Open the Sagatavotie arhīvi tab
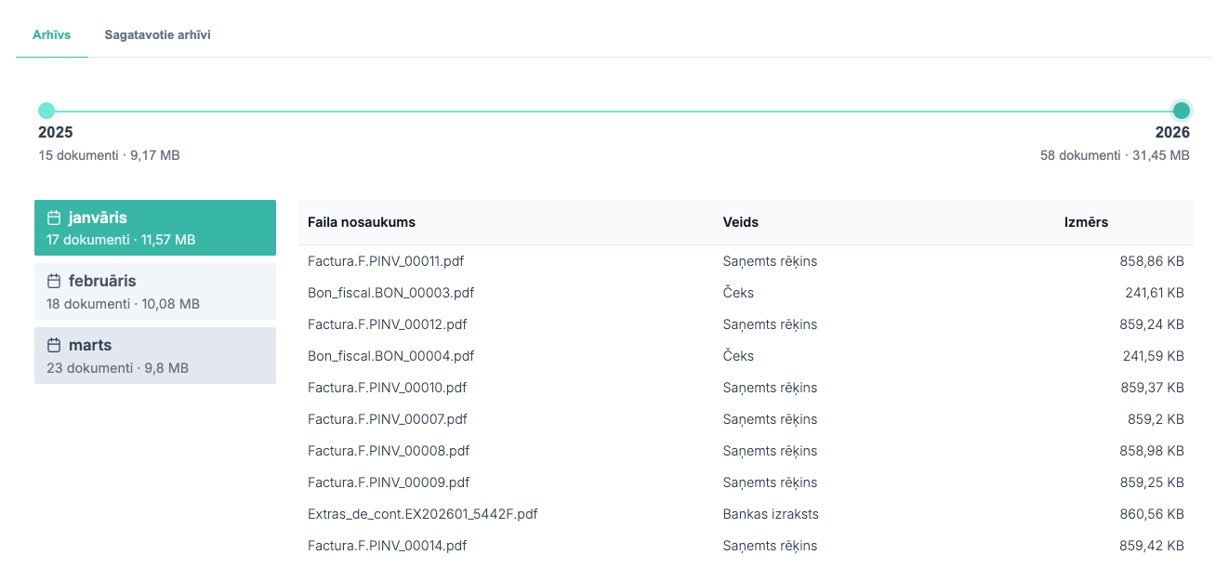Screen dimensions: 1229x568 [x=157, y=35]
